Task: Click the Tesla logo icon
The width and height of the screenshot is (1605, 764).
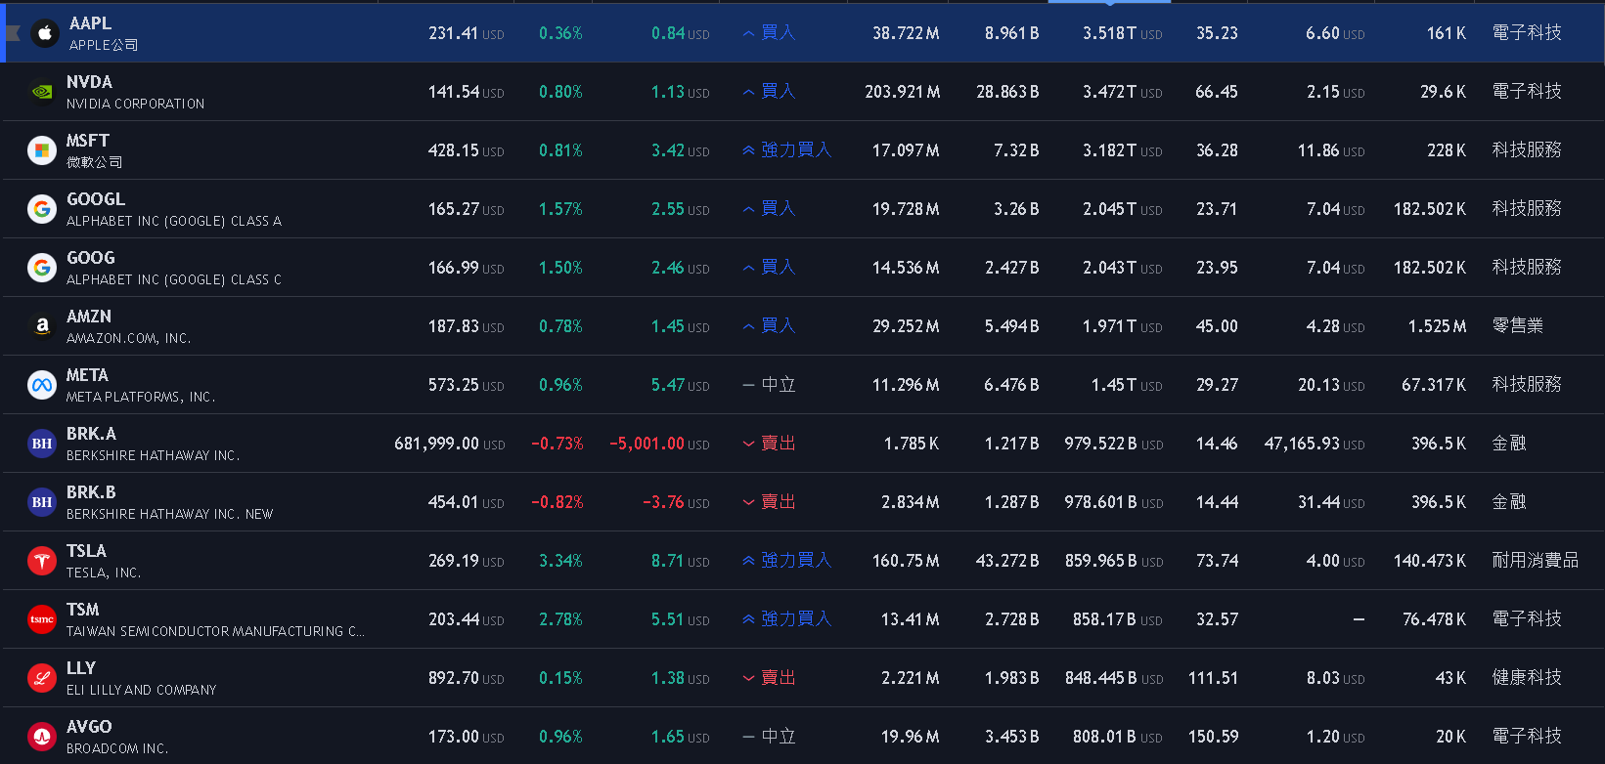Action: (x=42, y=561)
